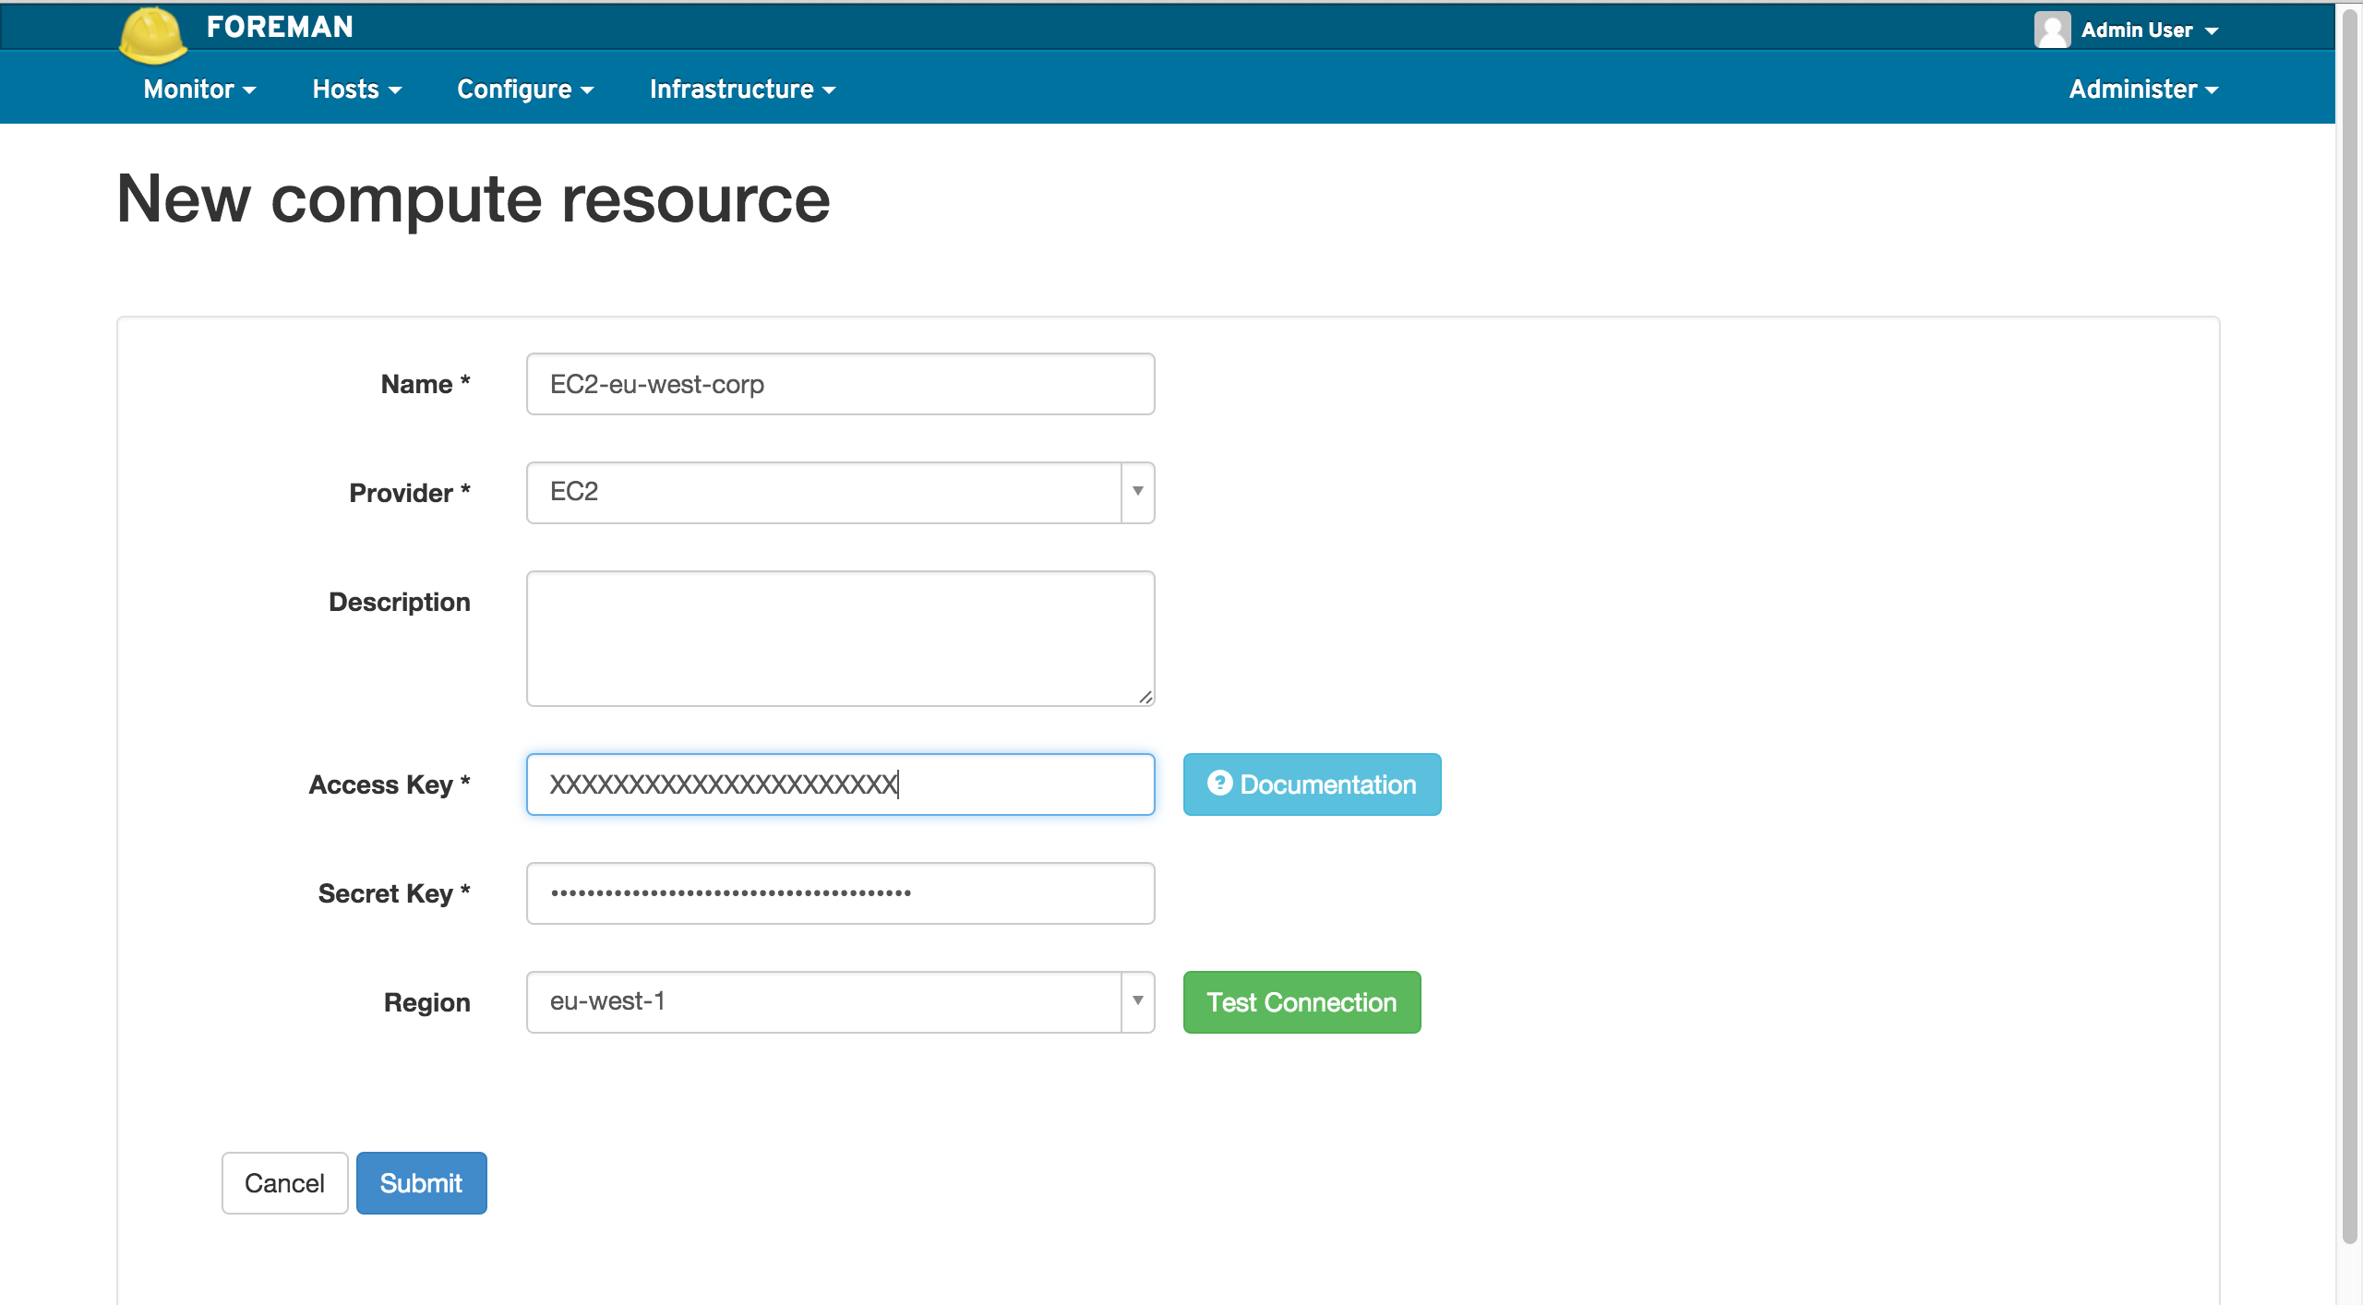Viewport: 2363px width, 1305px height.
Task: Open the Documentation help button
Action: [x=1311, y=784]
